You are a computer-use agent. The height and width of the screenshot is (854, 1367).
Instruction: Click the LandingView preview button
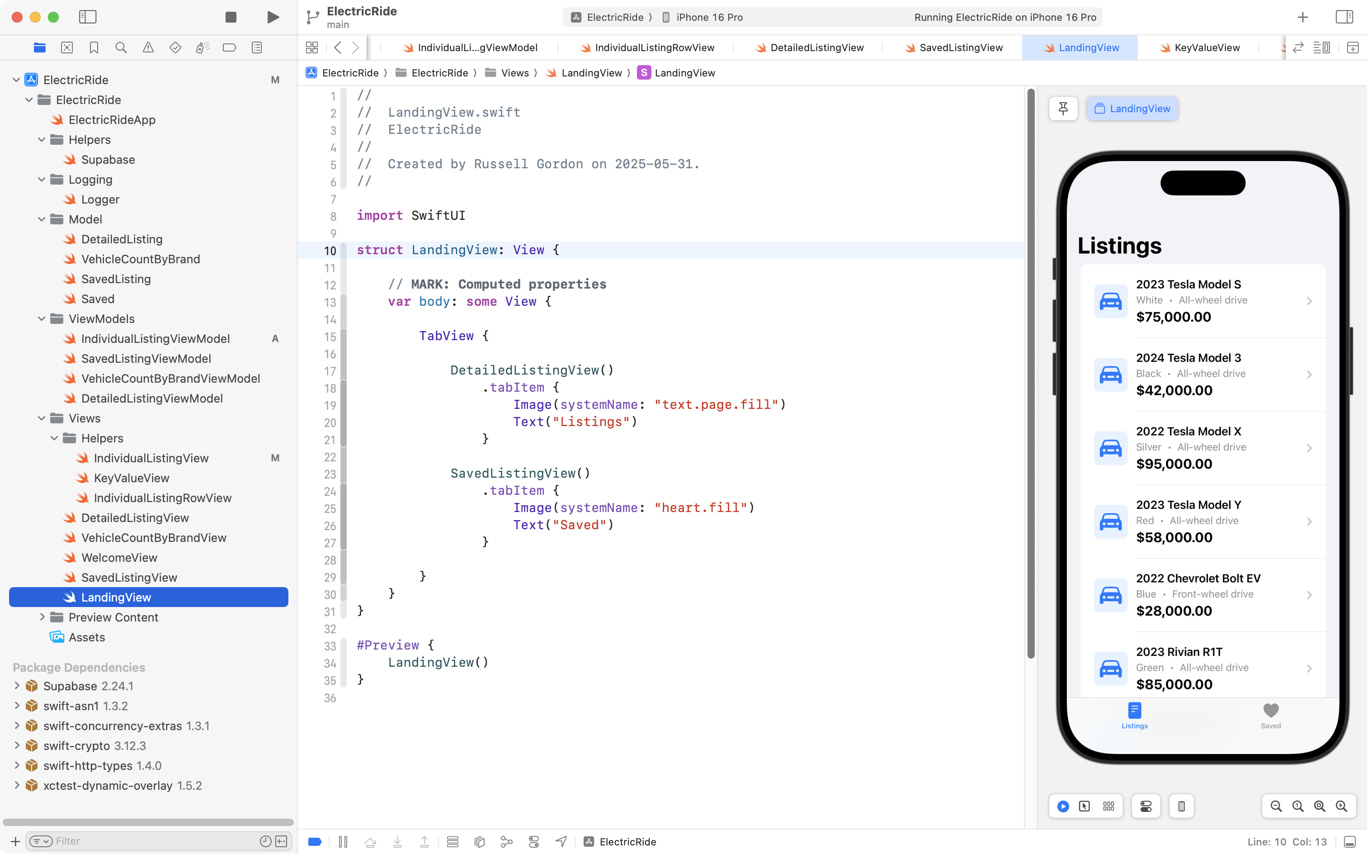pyautogui.click(x=1132, y=109)
